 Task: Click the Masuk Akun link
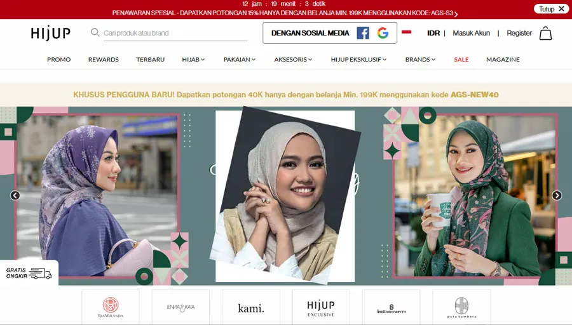tap(472, 33)
